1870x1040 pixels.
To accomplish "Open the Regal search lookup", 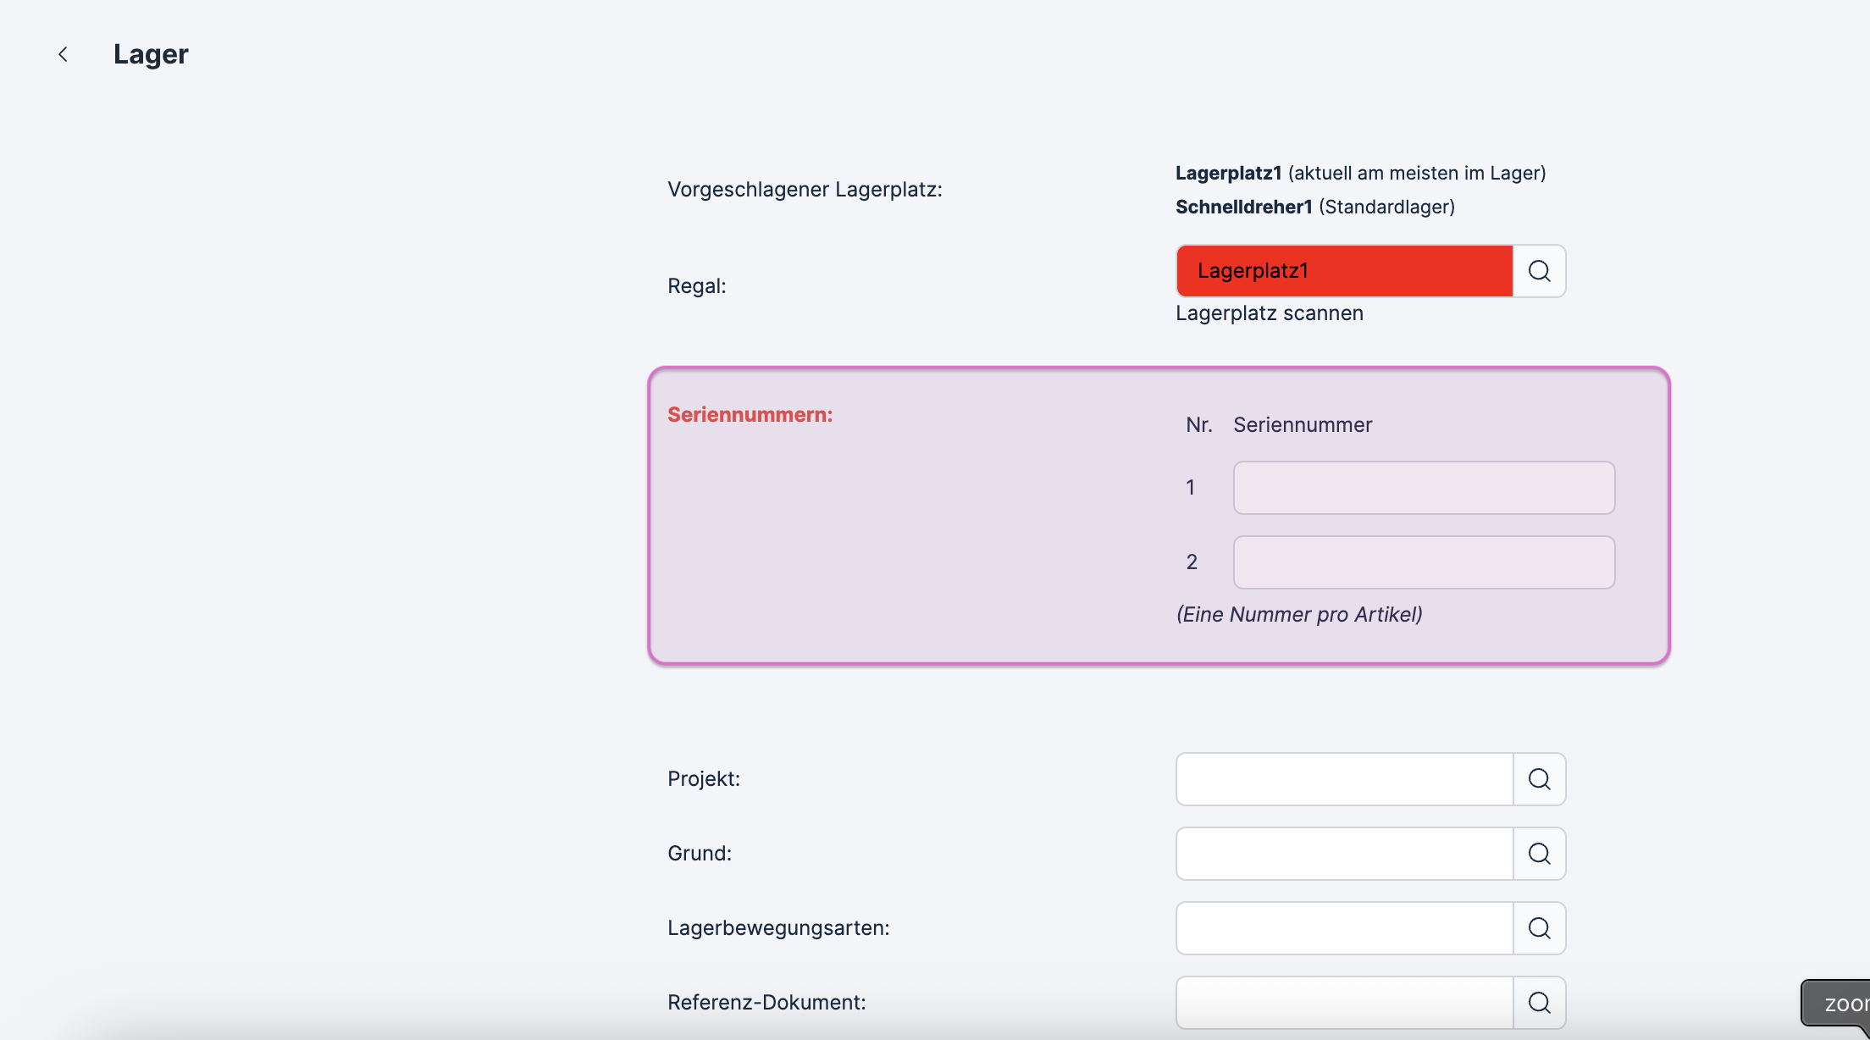I will coord(1539,271).
